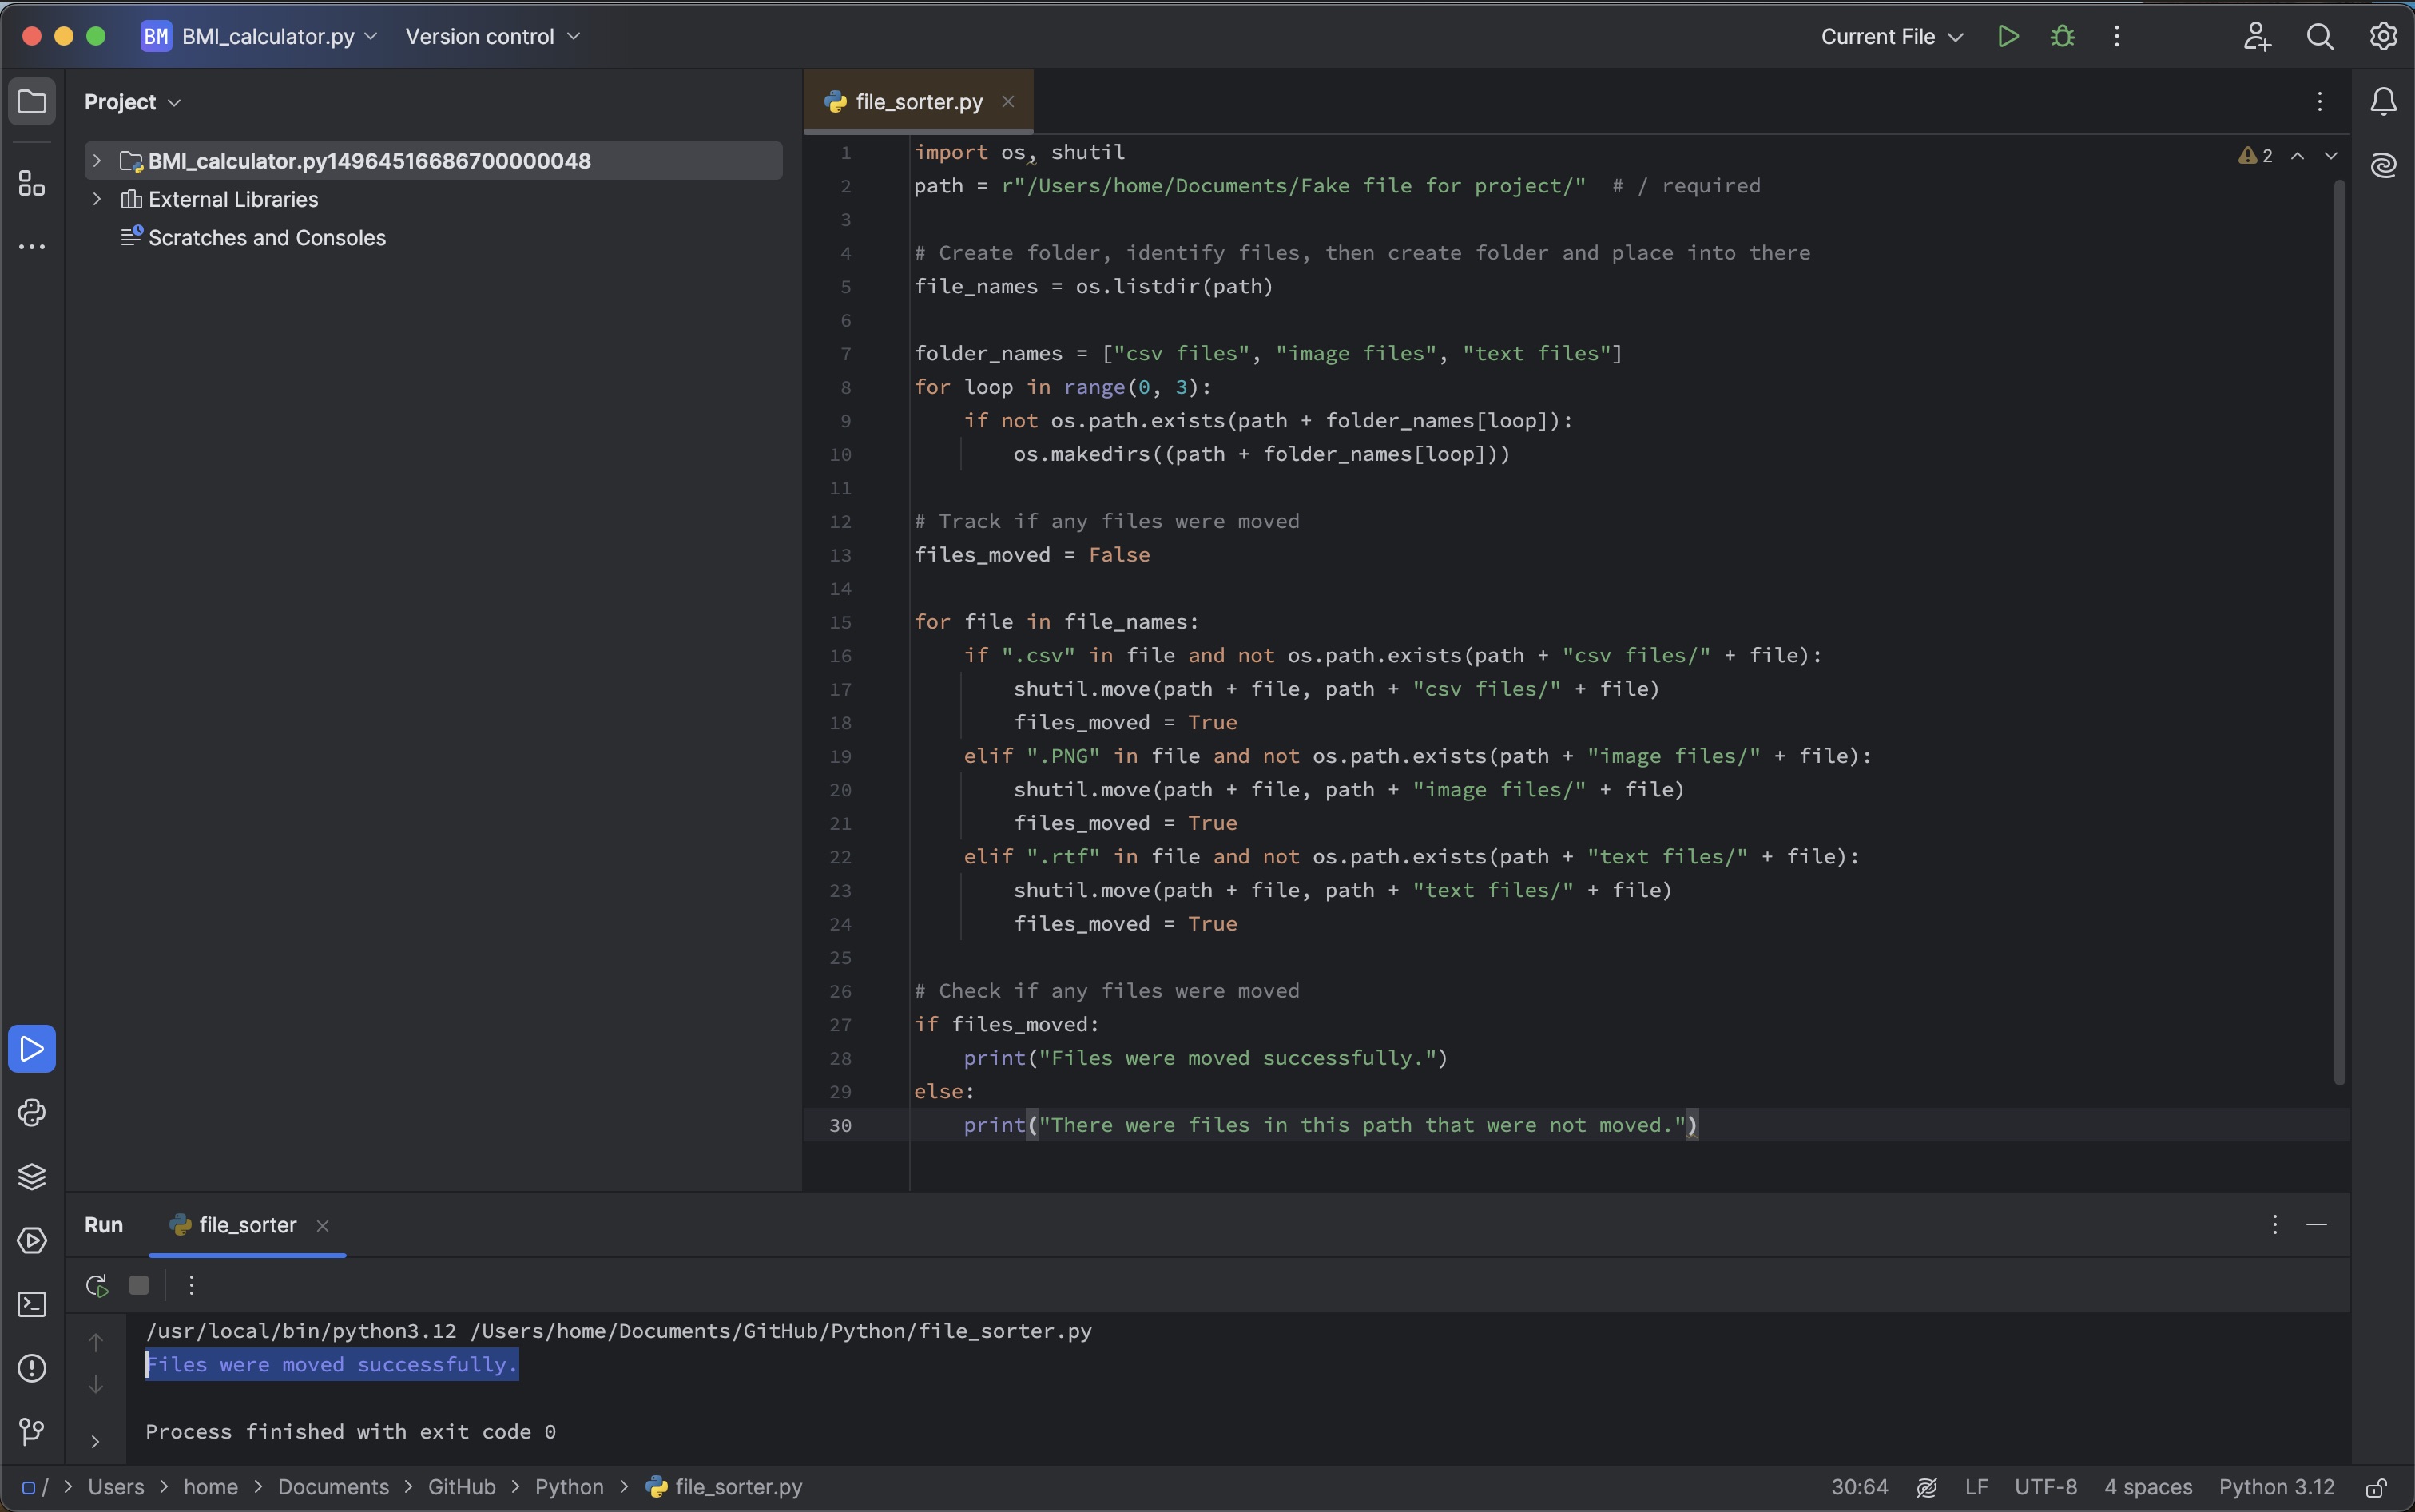Open the AI Assistant spiral icon
The image size is (2415, 1512).
click(x=2384, y=165)
